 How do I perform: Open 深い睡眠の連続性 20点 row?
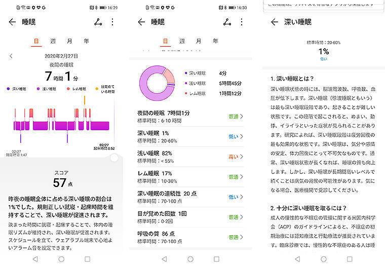point(190,197)
